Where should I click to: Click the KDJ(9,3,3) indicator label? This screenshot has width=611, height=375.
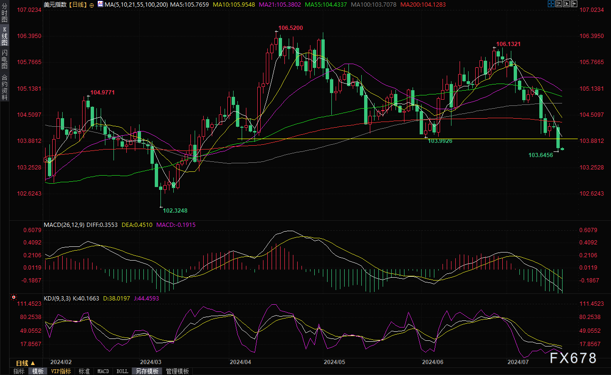pos(57,299)
